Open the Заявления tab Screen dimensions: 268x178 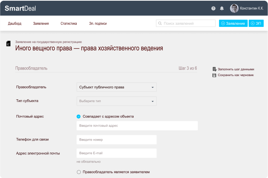coord(41,23)
